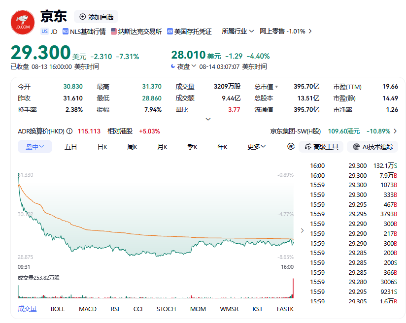Click the 今开 value 30.830
406x323 pixels.
click(73, 87)
